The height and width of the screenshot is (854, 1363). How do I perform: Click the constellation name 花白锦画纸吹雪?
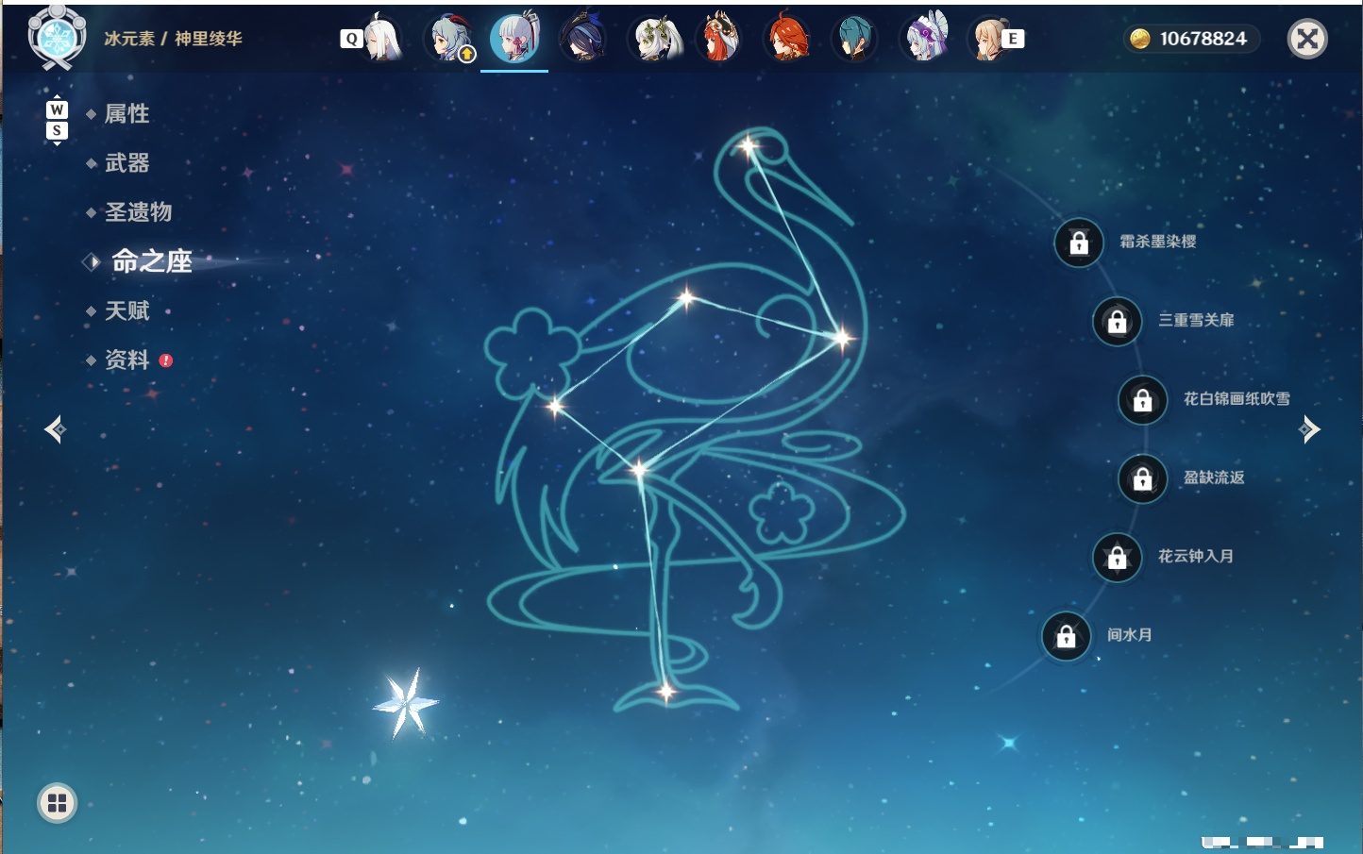1237,399
